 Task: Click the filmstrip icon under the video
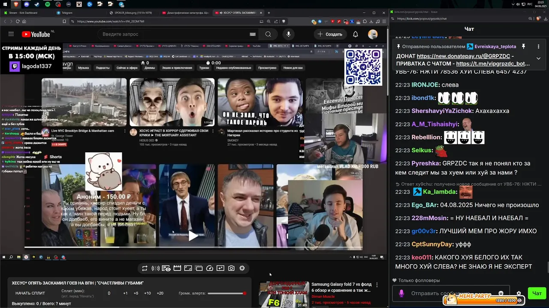pos(199,268)
